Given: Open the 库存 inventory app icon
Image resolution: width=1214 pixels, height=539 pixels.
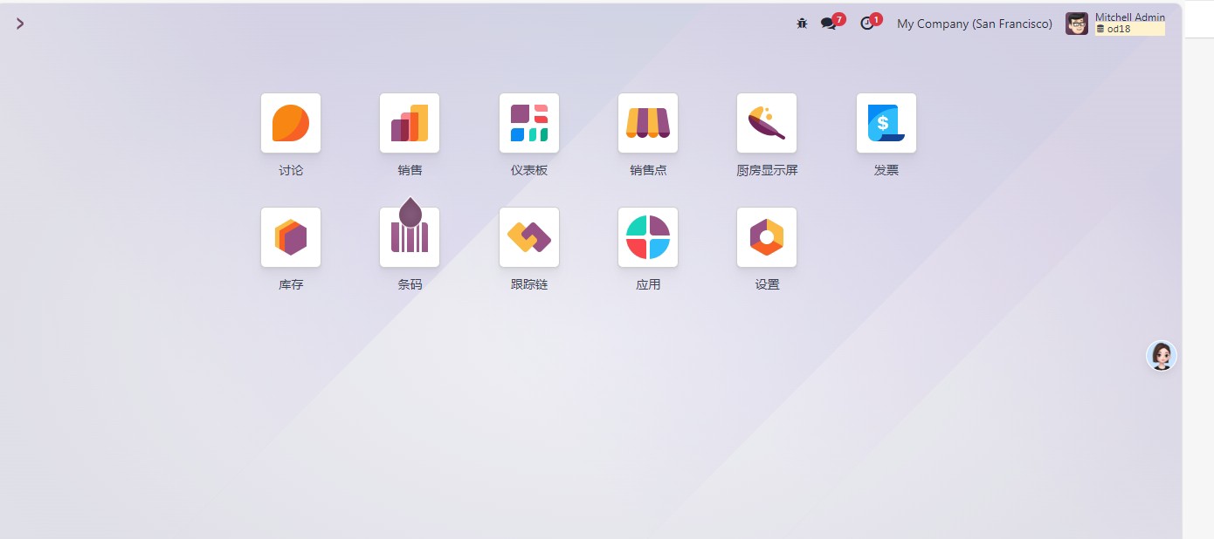Looking at the screenshot, I should tap(291, 237).
